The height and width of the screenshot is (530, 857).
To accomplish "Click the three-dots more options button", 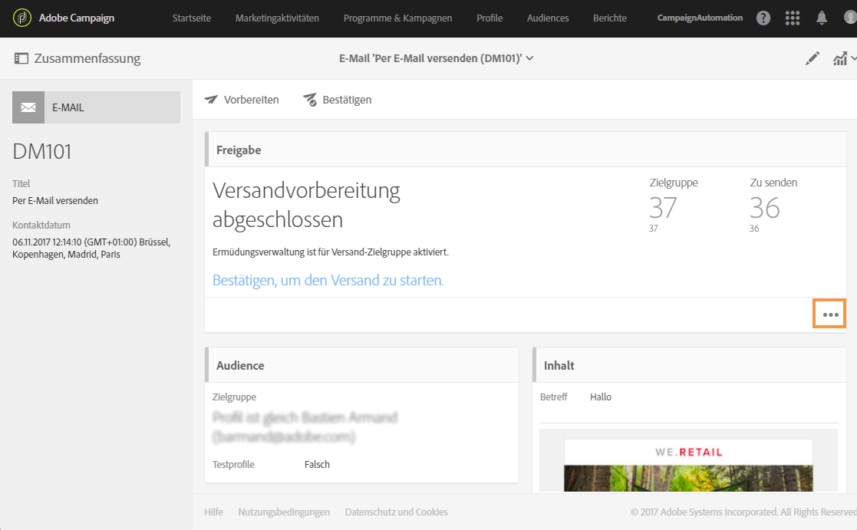I will point(829,314).
